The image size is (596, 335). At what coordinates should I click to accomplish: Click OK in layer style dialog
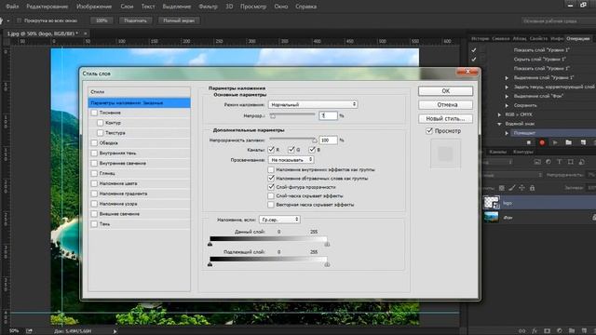pyautogui.click(x=445, y=91)
